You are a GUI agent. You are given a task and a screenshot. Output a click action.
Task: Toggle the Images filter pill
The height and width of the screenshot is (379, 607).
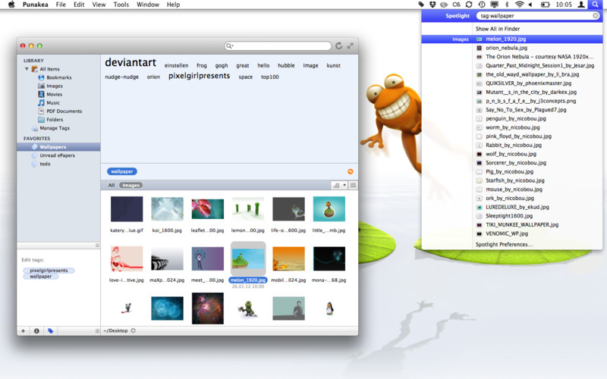pyautogui.click(x=131, y=185)
